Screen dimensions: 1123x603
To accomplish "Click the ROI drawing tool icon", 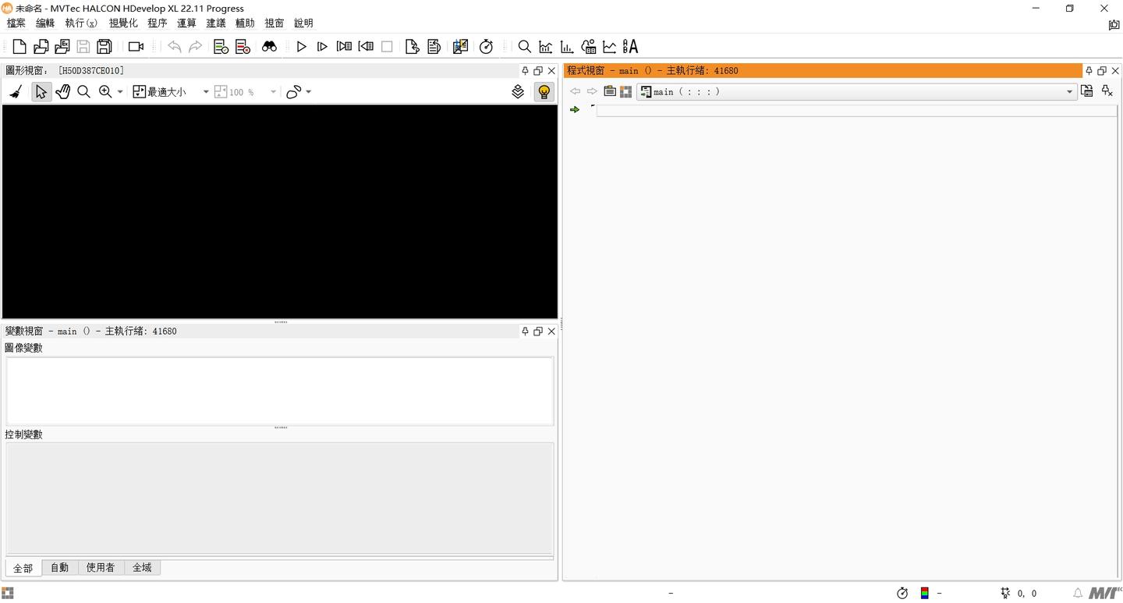I will (x=293, y=92).
